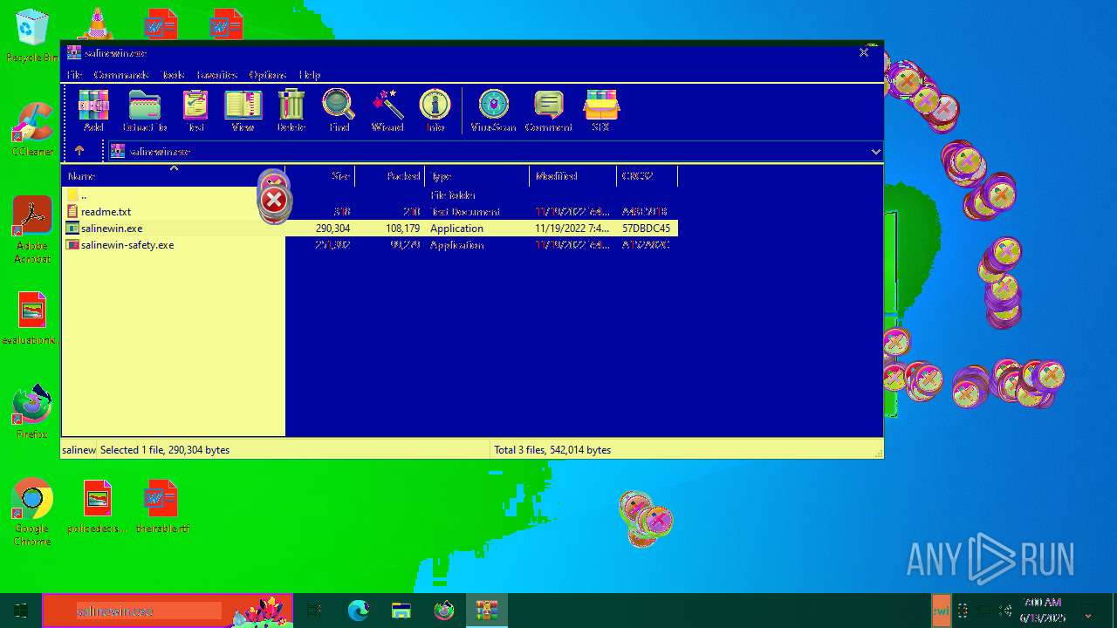Go up one folder level arrow
The height and width of the screenshot is (628, 1117).
(x=79, y=151)
